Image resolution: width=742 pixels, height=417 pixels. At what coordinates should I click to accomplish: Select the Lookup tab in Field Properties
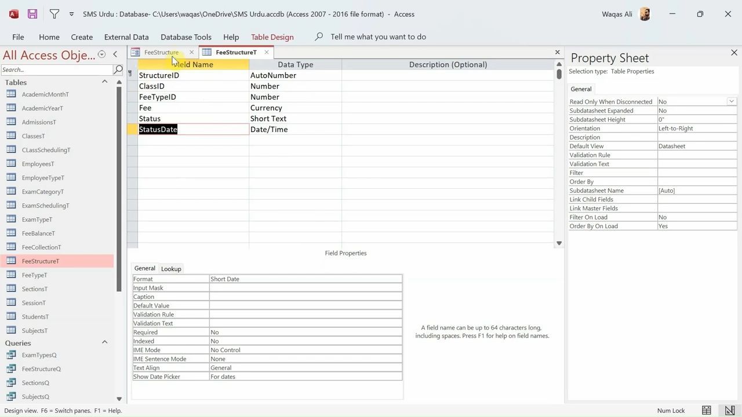[x=171, y=269]
